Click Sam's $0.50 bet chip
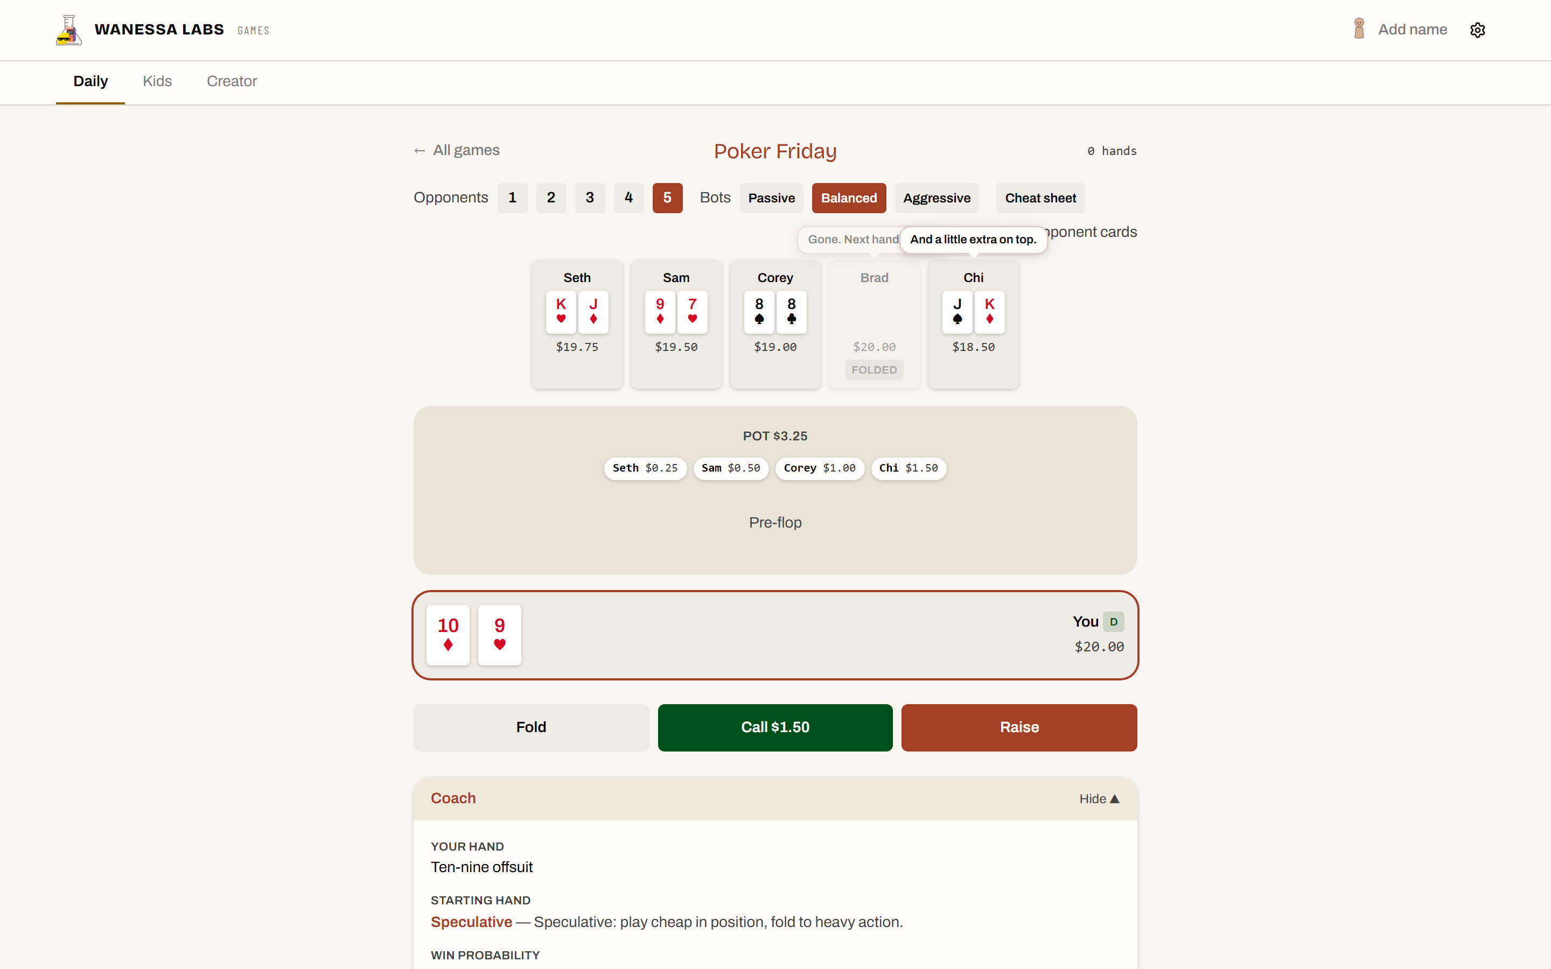Viewport: 1551px width, 969px height. click(731, 468)
